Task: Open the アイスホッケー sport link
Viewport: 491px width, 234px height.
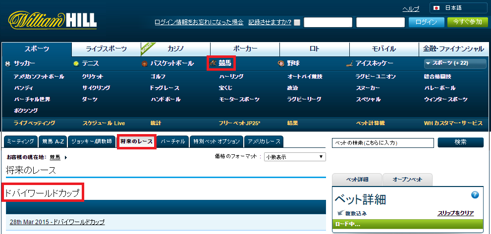Action: [375, 63]
